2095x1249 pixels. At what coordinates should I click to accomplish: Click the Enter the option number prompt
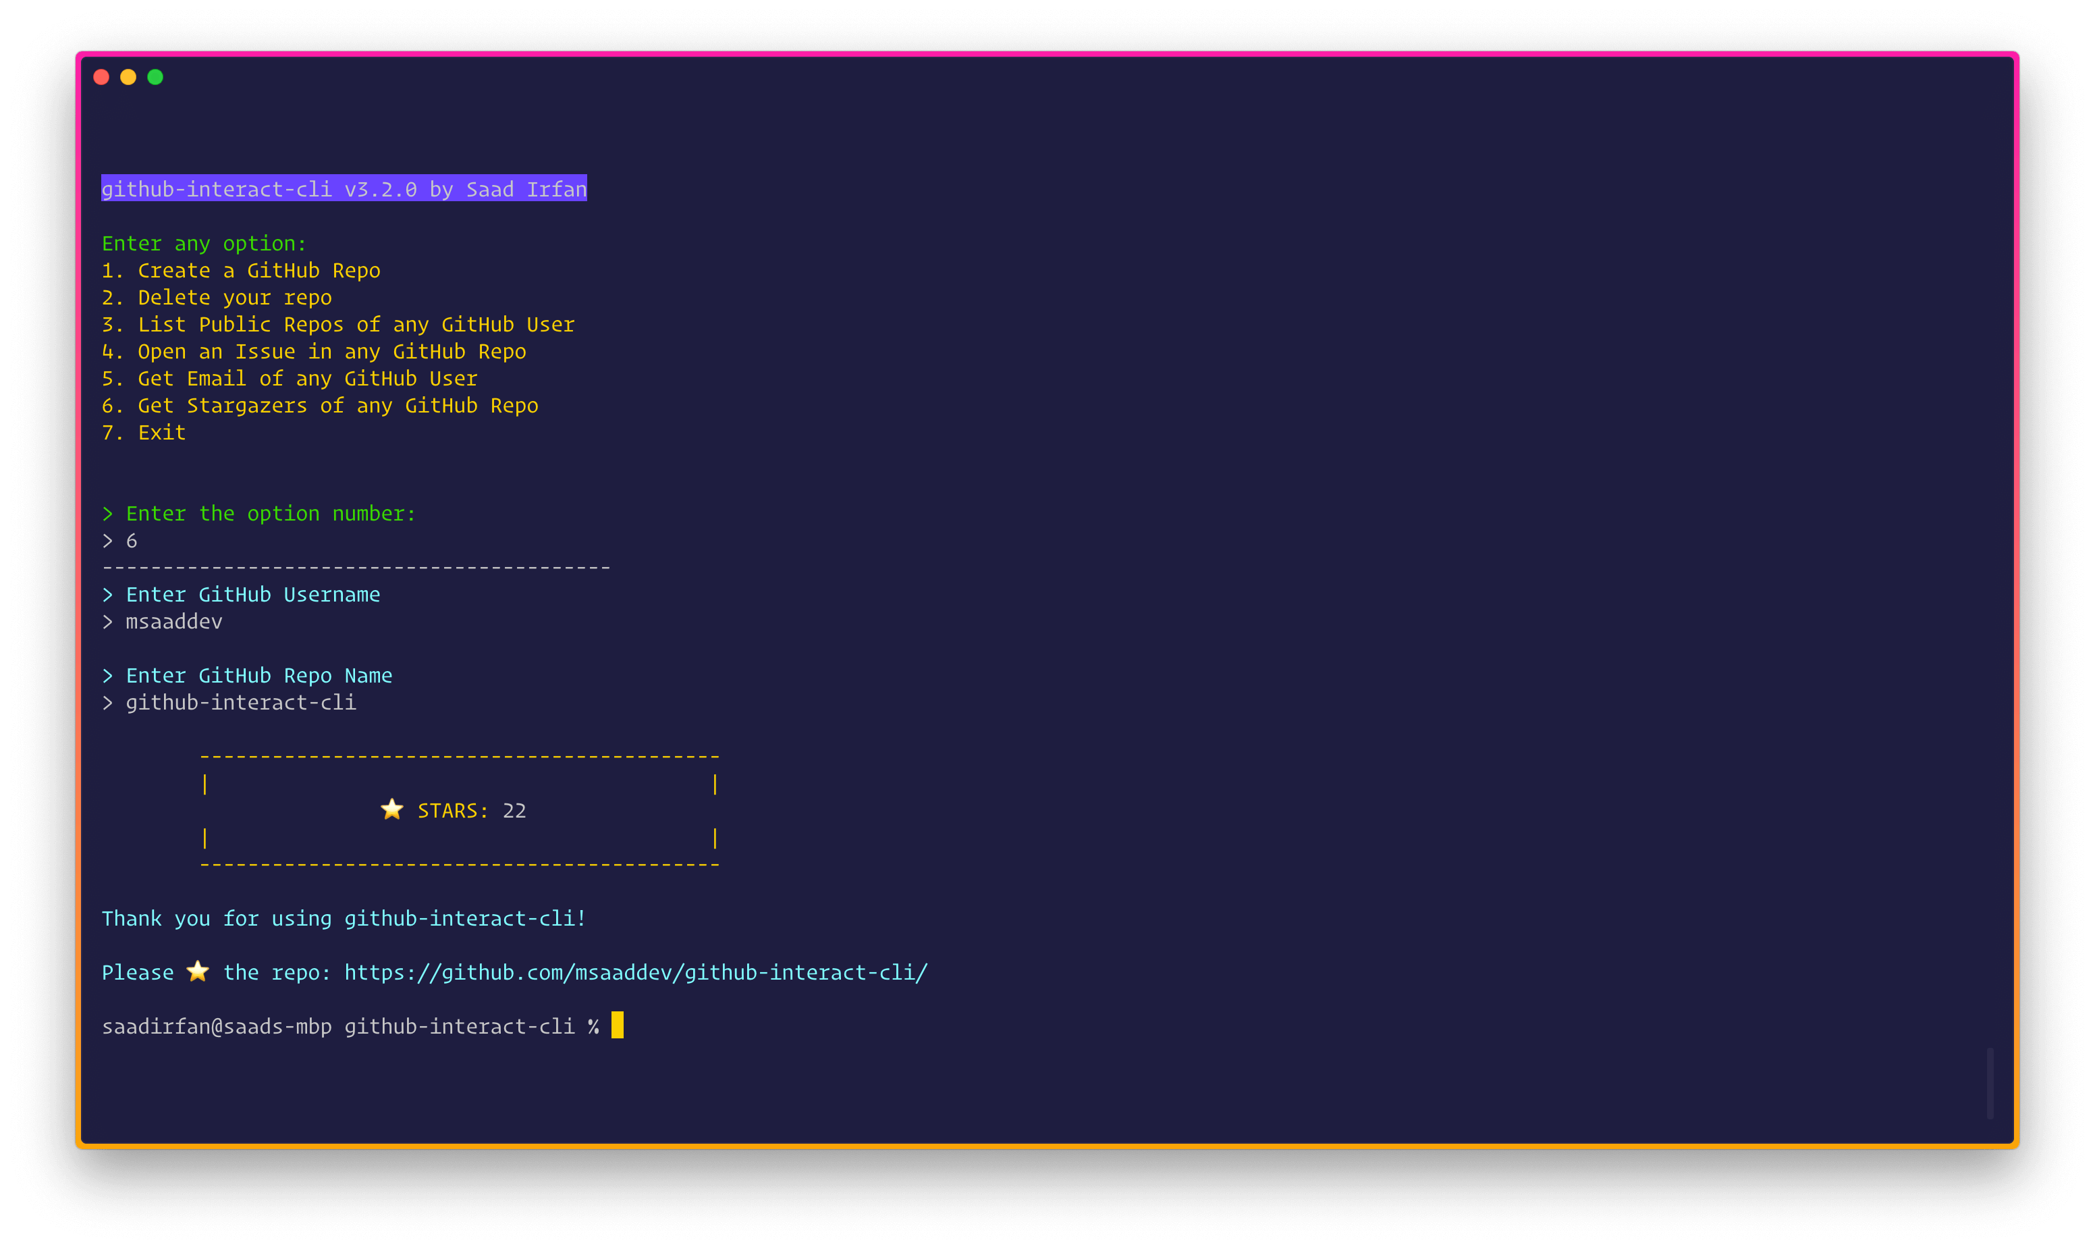[269, 513]
